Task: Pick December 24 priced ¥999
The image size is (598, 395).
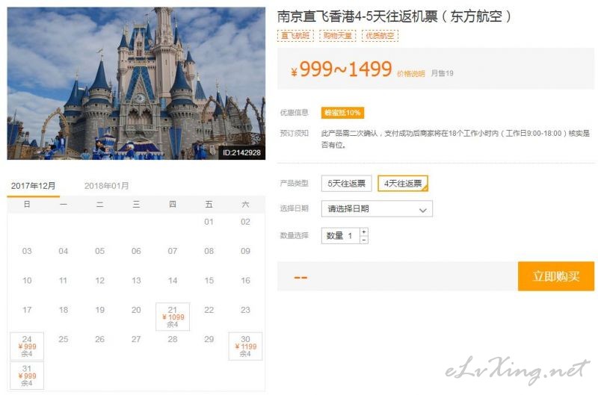Action: (x=27, y=346)
